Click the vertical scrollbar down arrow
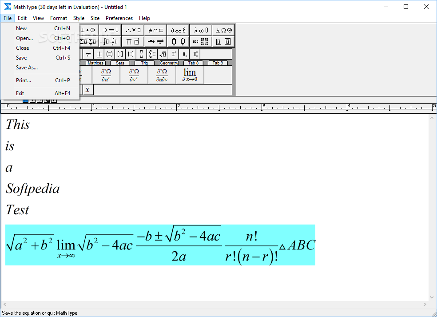The height and width of the screenshot is (317, 437). pos(432,297)
